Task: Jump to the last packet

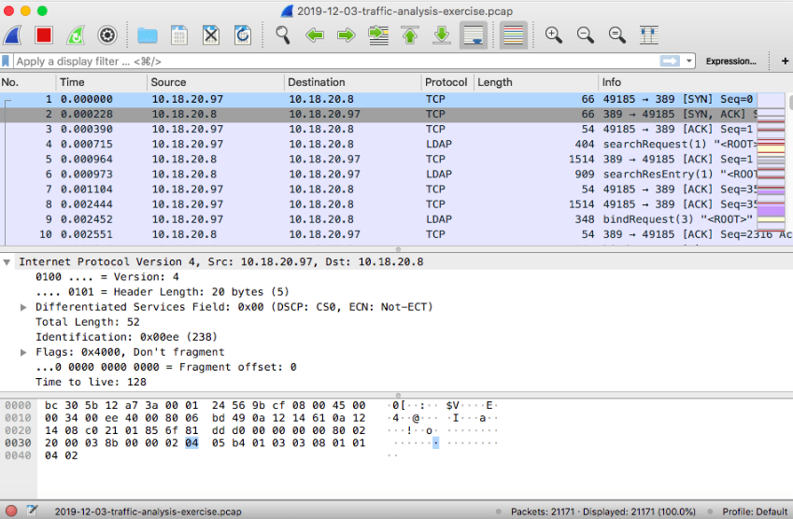Action: pyautogui.click(x=442, y=35)
